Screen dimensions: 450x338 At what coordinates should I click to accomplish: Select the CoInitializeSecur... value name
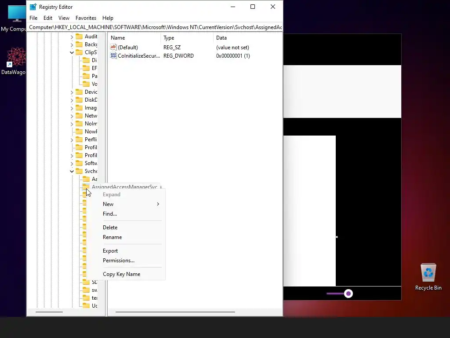point(139,56)
